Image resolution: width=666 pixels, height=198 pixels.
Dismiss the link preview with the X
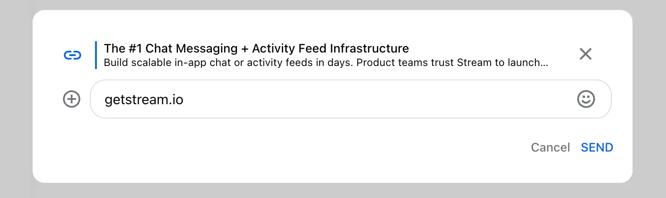pyautogui.click(x=585, y=54)
